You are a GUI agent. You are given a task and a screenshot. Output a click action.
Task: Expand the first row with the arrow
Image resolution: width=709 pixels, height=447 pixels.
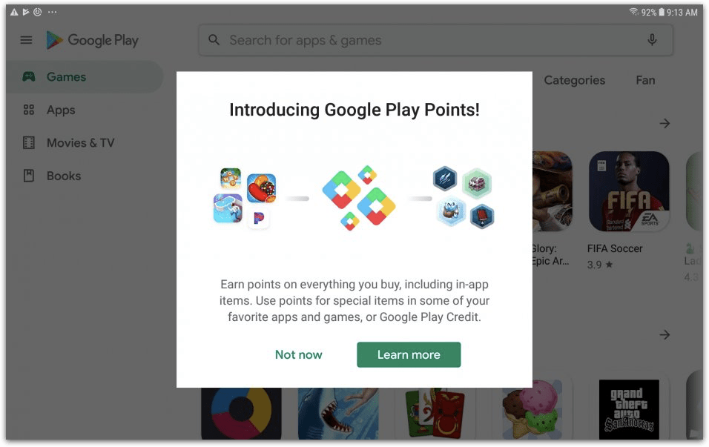pyautogui.click(x=665, y=123)
